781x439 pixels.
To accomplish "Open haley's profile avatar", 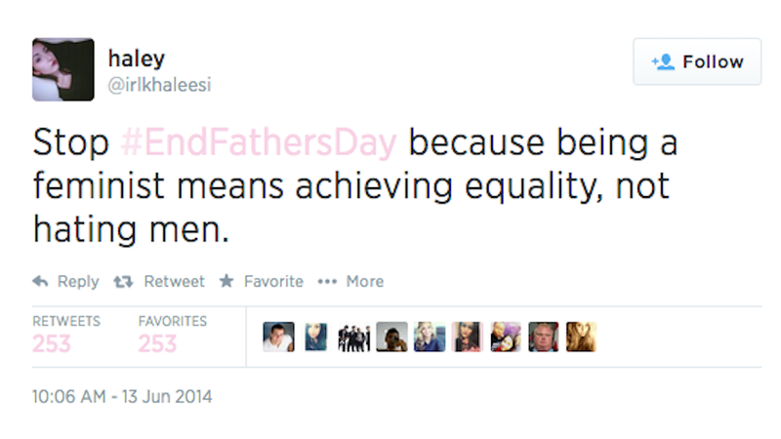I will [63, 69].
